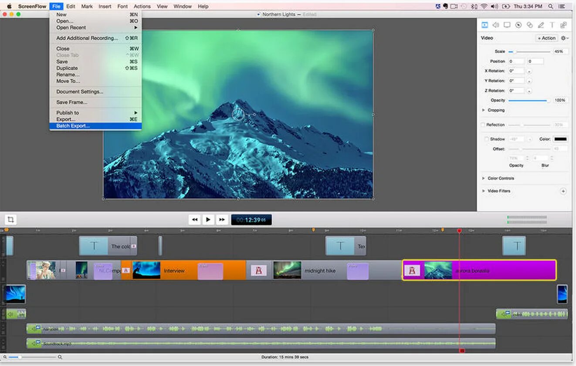This screenshot has width=576, height=366.
Task: Select the Callout properties tab
Action: point(518,25)
